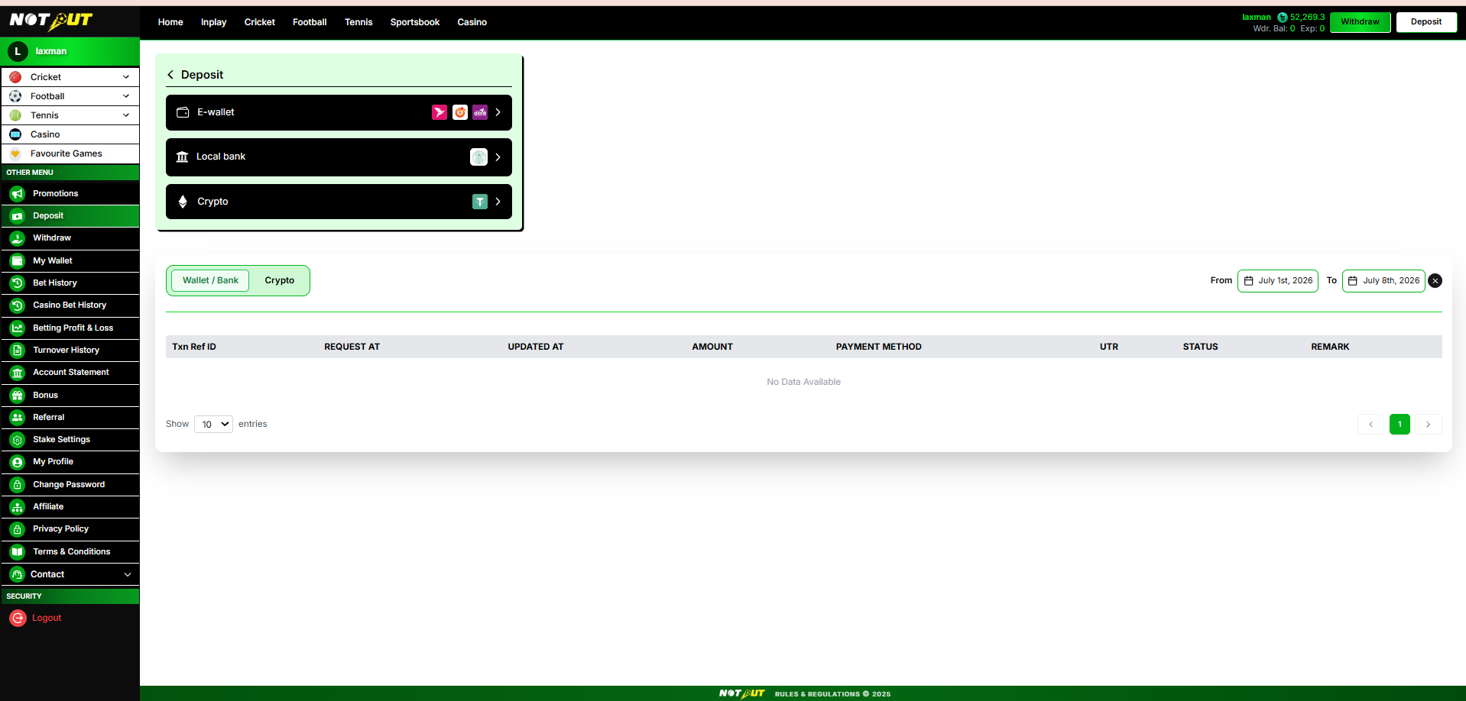Click the Terms & Conditions book icon
This screenshot has width=1466, height=701.
pos(18,552)
